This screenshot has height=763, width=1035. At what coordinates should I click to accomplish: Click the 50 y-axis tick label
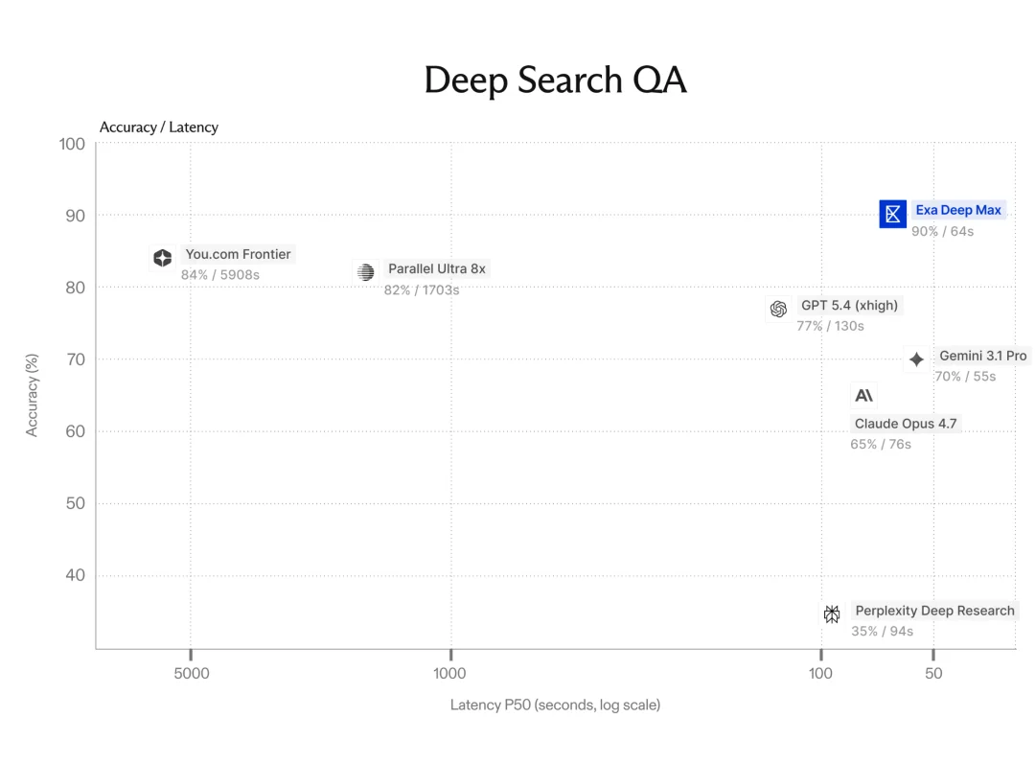pos(76,503)
